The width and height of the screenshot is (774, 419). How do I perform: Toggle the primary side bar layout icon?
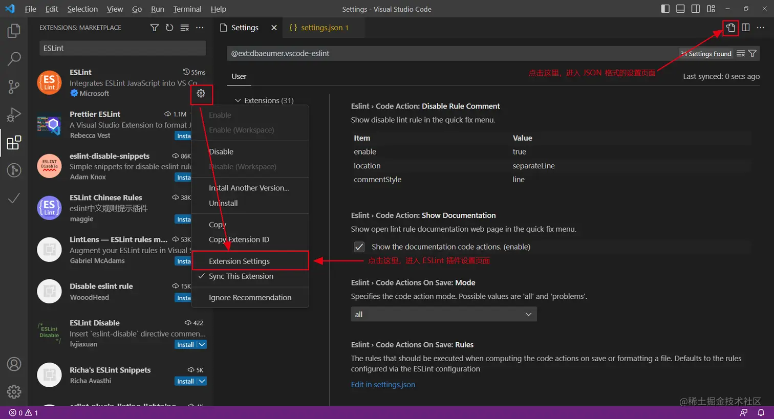tap(665, 9)
